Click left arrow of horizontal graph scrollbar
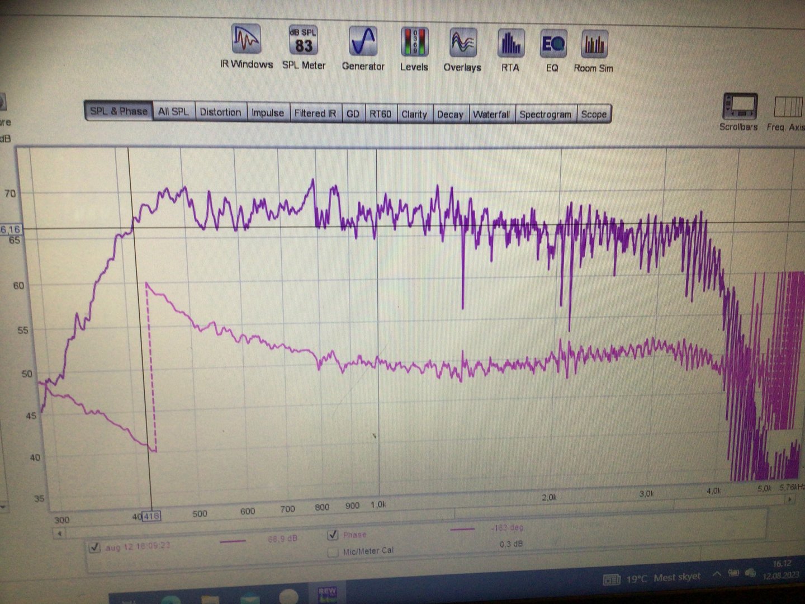The height and width of the screenshot is (604, 805). click(x=59, y=534)
